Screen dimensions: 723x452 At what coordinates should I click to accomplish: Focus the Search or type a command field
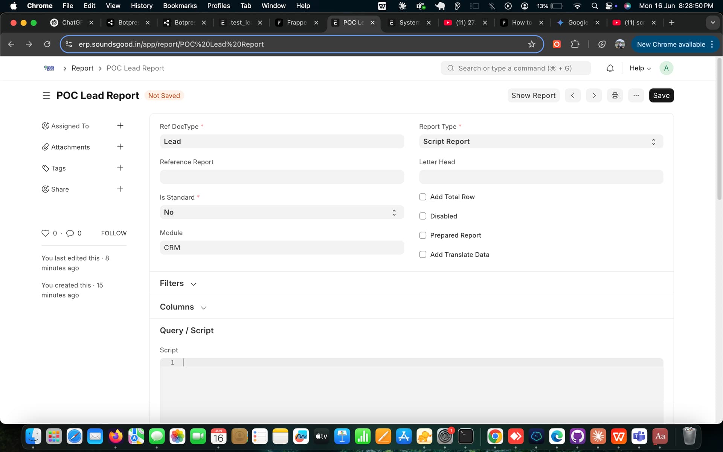516,68
